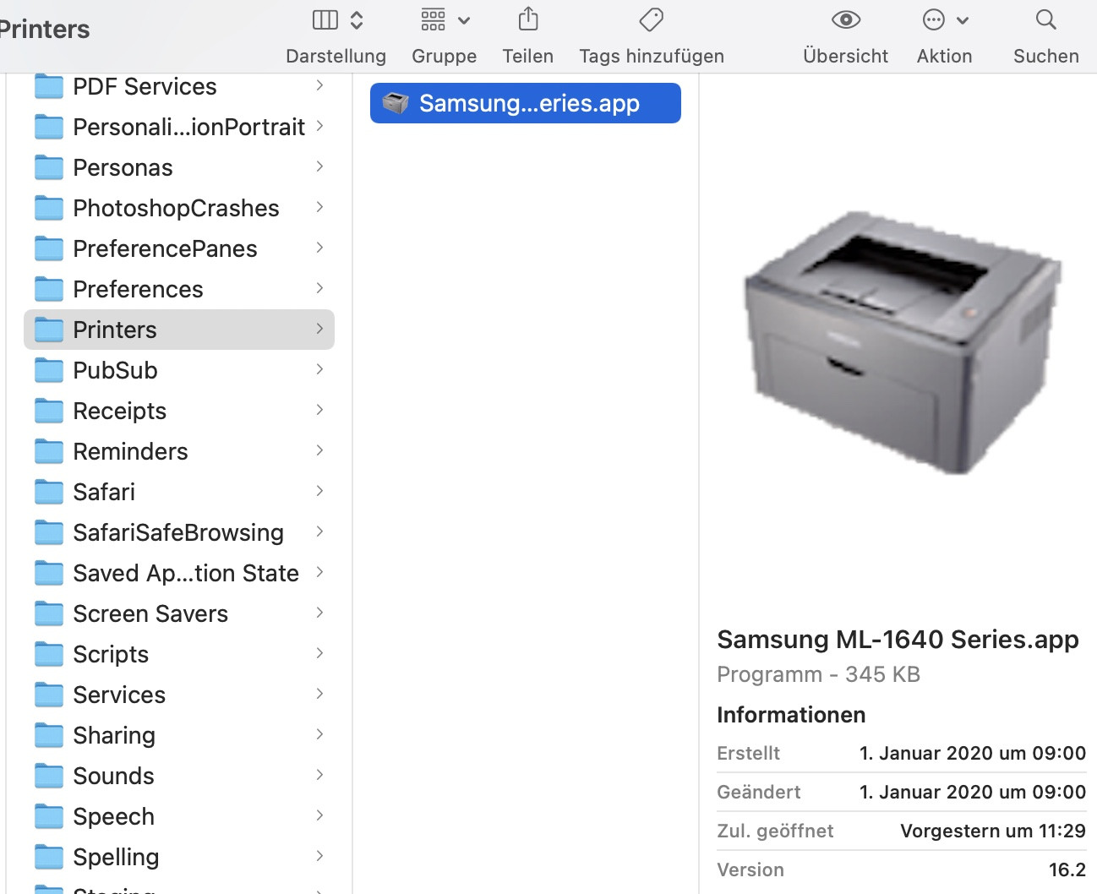This screenshot has height=894, width=1097.
Task: Click the Übersicht toolbar label
Action: [x=846, y=56]
